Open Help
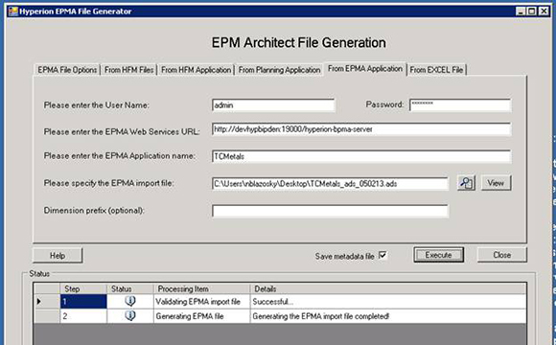The image size is (556, 345). point(58,256)
